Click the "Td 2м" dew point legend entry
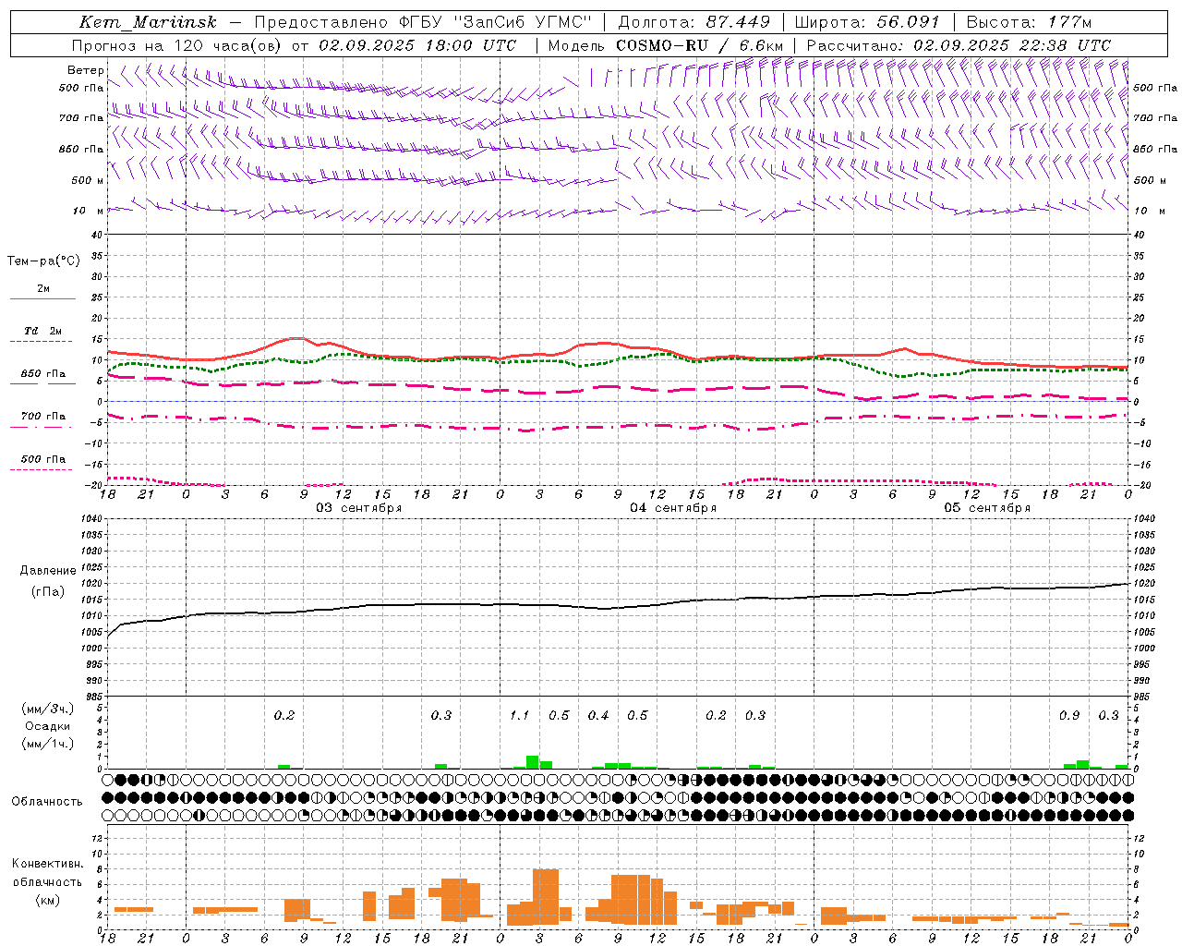1182x946 pixels. pos(43,331)
